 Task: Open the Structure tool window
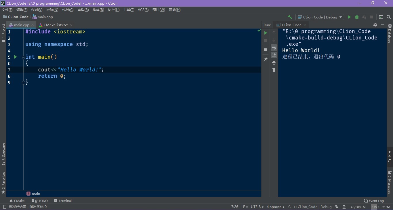(x=3, y=154)
